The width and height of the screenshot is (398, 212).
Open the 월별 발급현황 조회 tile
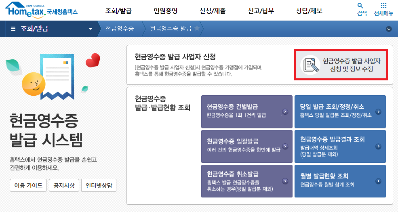(340, 181)
